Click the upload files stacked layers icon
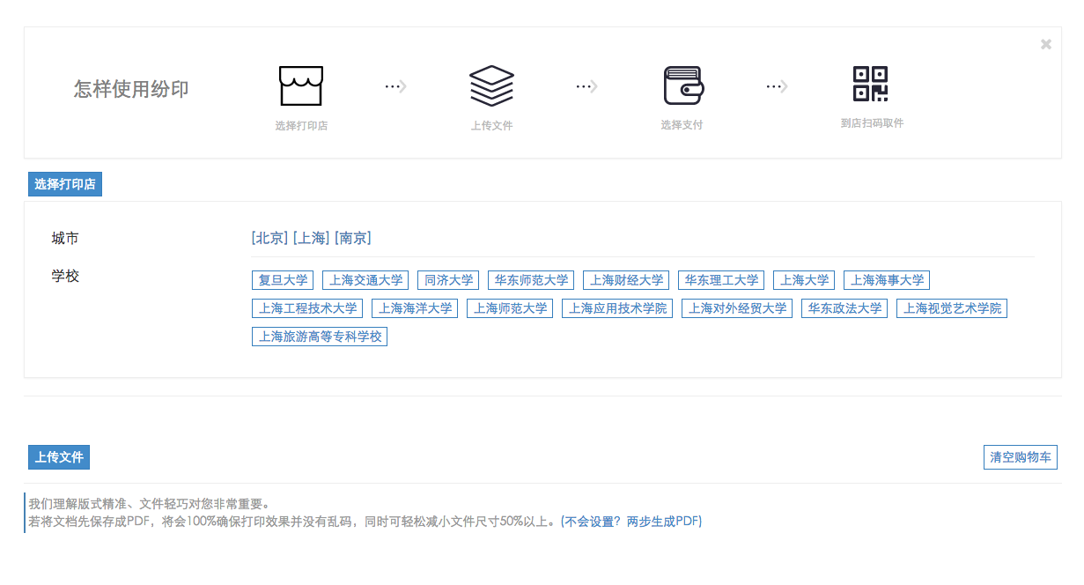The width and height of the screenshot is (1084, 585). [491, 86]
